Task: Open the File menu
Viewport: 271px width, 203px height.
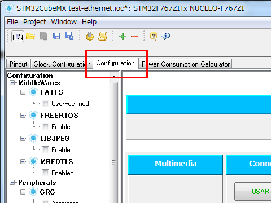Action: [x=12, y=22]
